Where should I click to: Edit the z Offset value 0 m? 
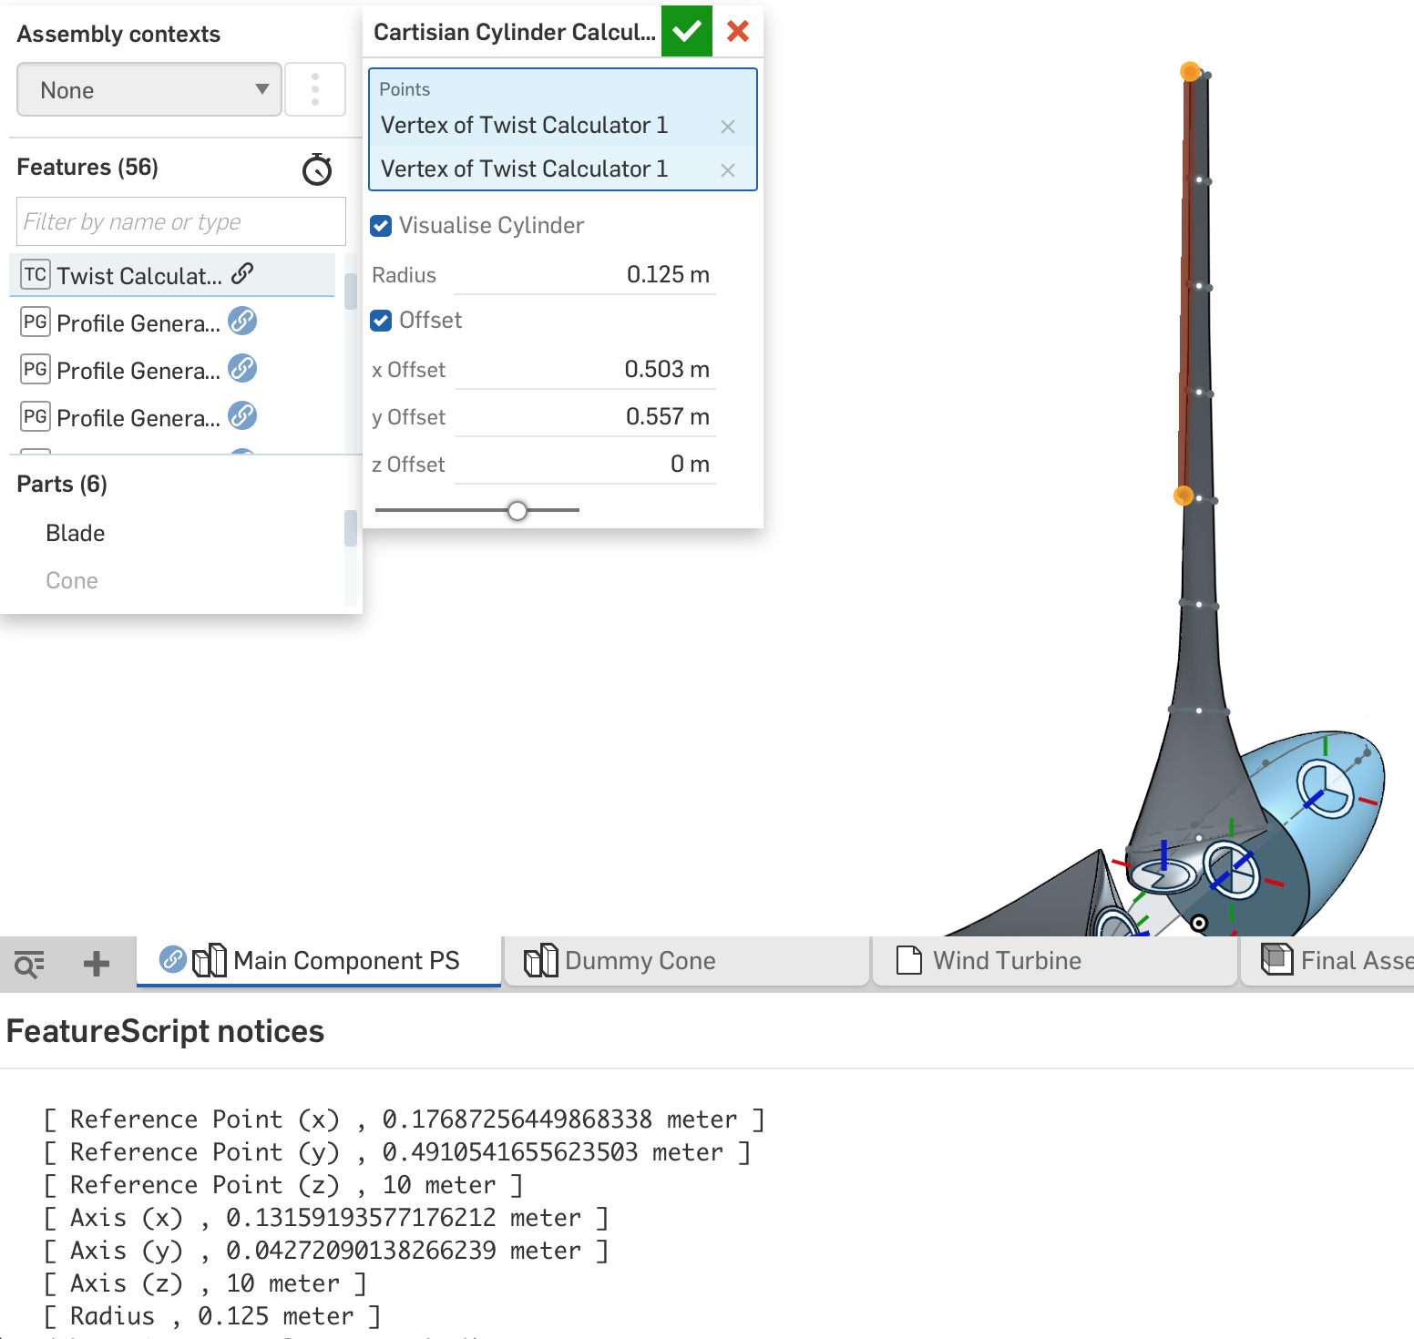click(x=585, y=464)
